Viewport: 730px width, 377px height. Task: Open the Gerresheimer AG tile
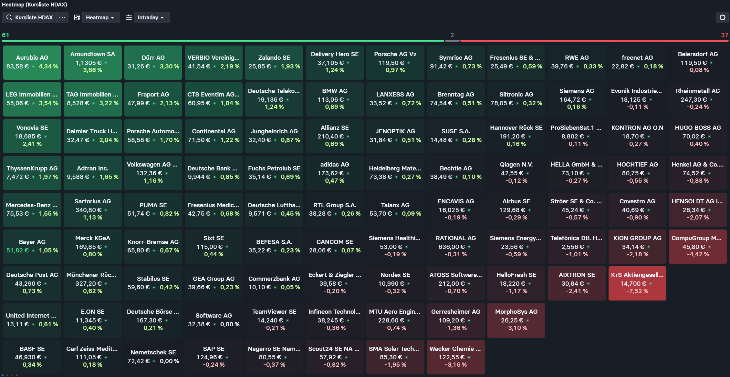pos(456,320)
